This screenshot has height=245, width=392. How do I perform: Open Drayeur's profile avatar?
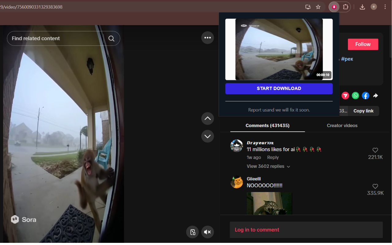tap(236, 146)
